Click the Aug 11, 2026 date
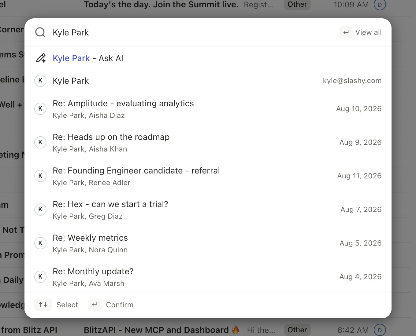The height and width of the screenshot is (336, 416). (359, 176)
